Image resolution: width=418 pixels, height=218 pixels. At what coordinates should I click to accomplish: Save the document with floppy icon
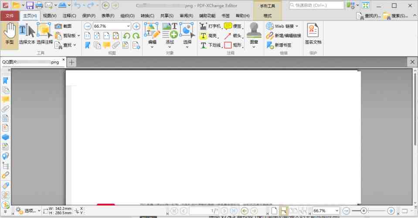30,5
